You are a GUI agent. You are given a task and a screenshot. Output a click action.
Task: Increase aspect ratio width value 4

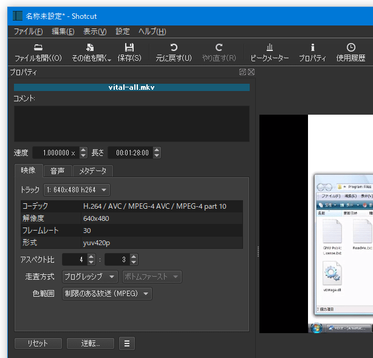[x=91, y=257]
